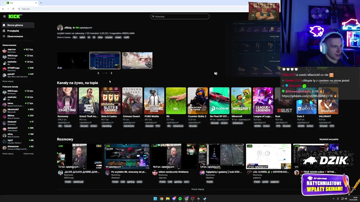The image size is (360, 202).
Task: Open the Windows Start menu
Action: click(x=155, y=199)
